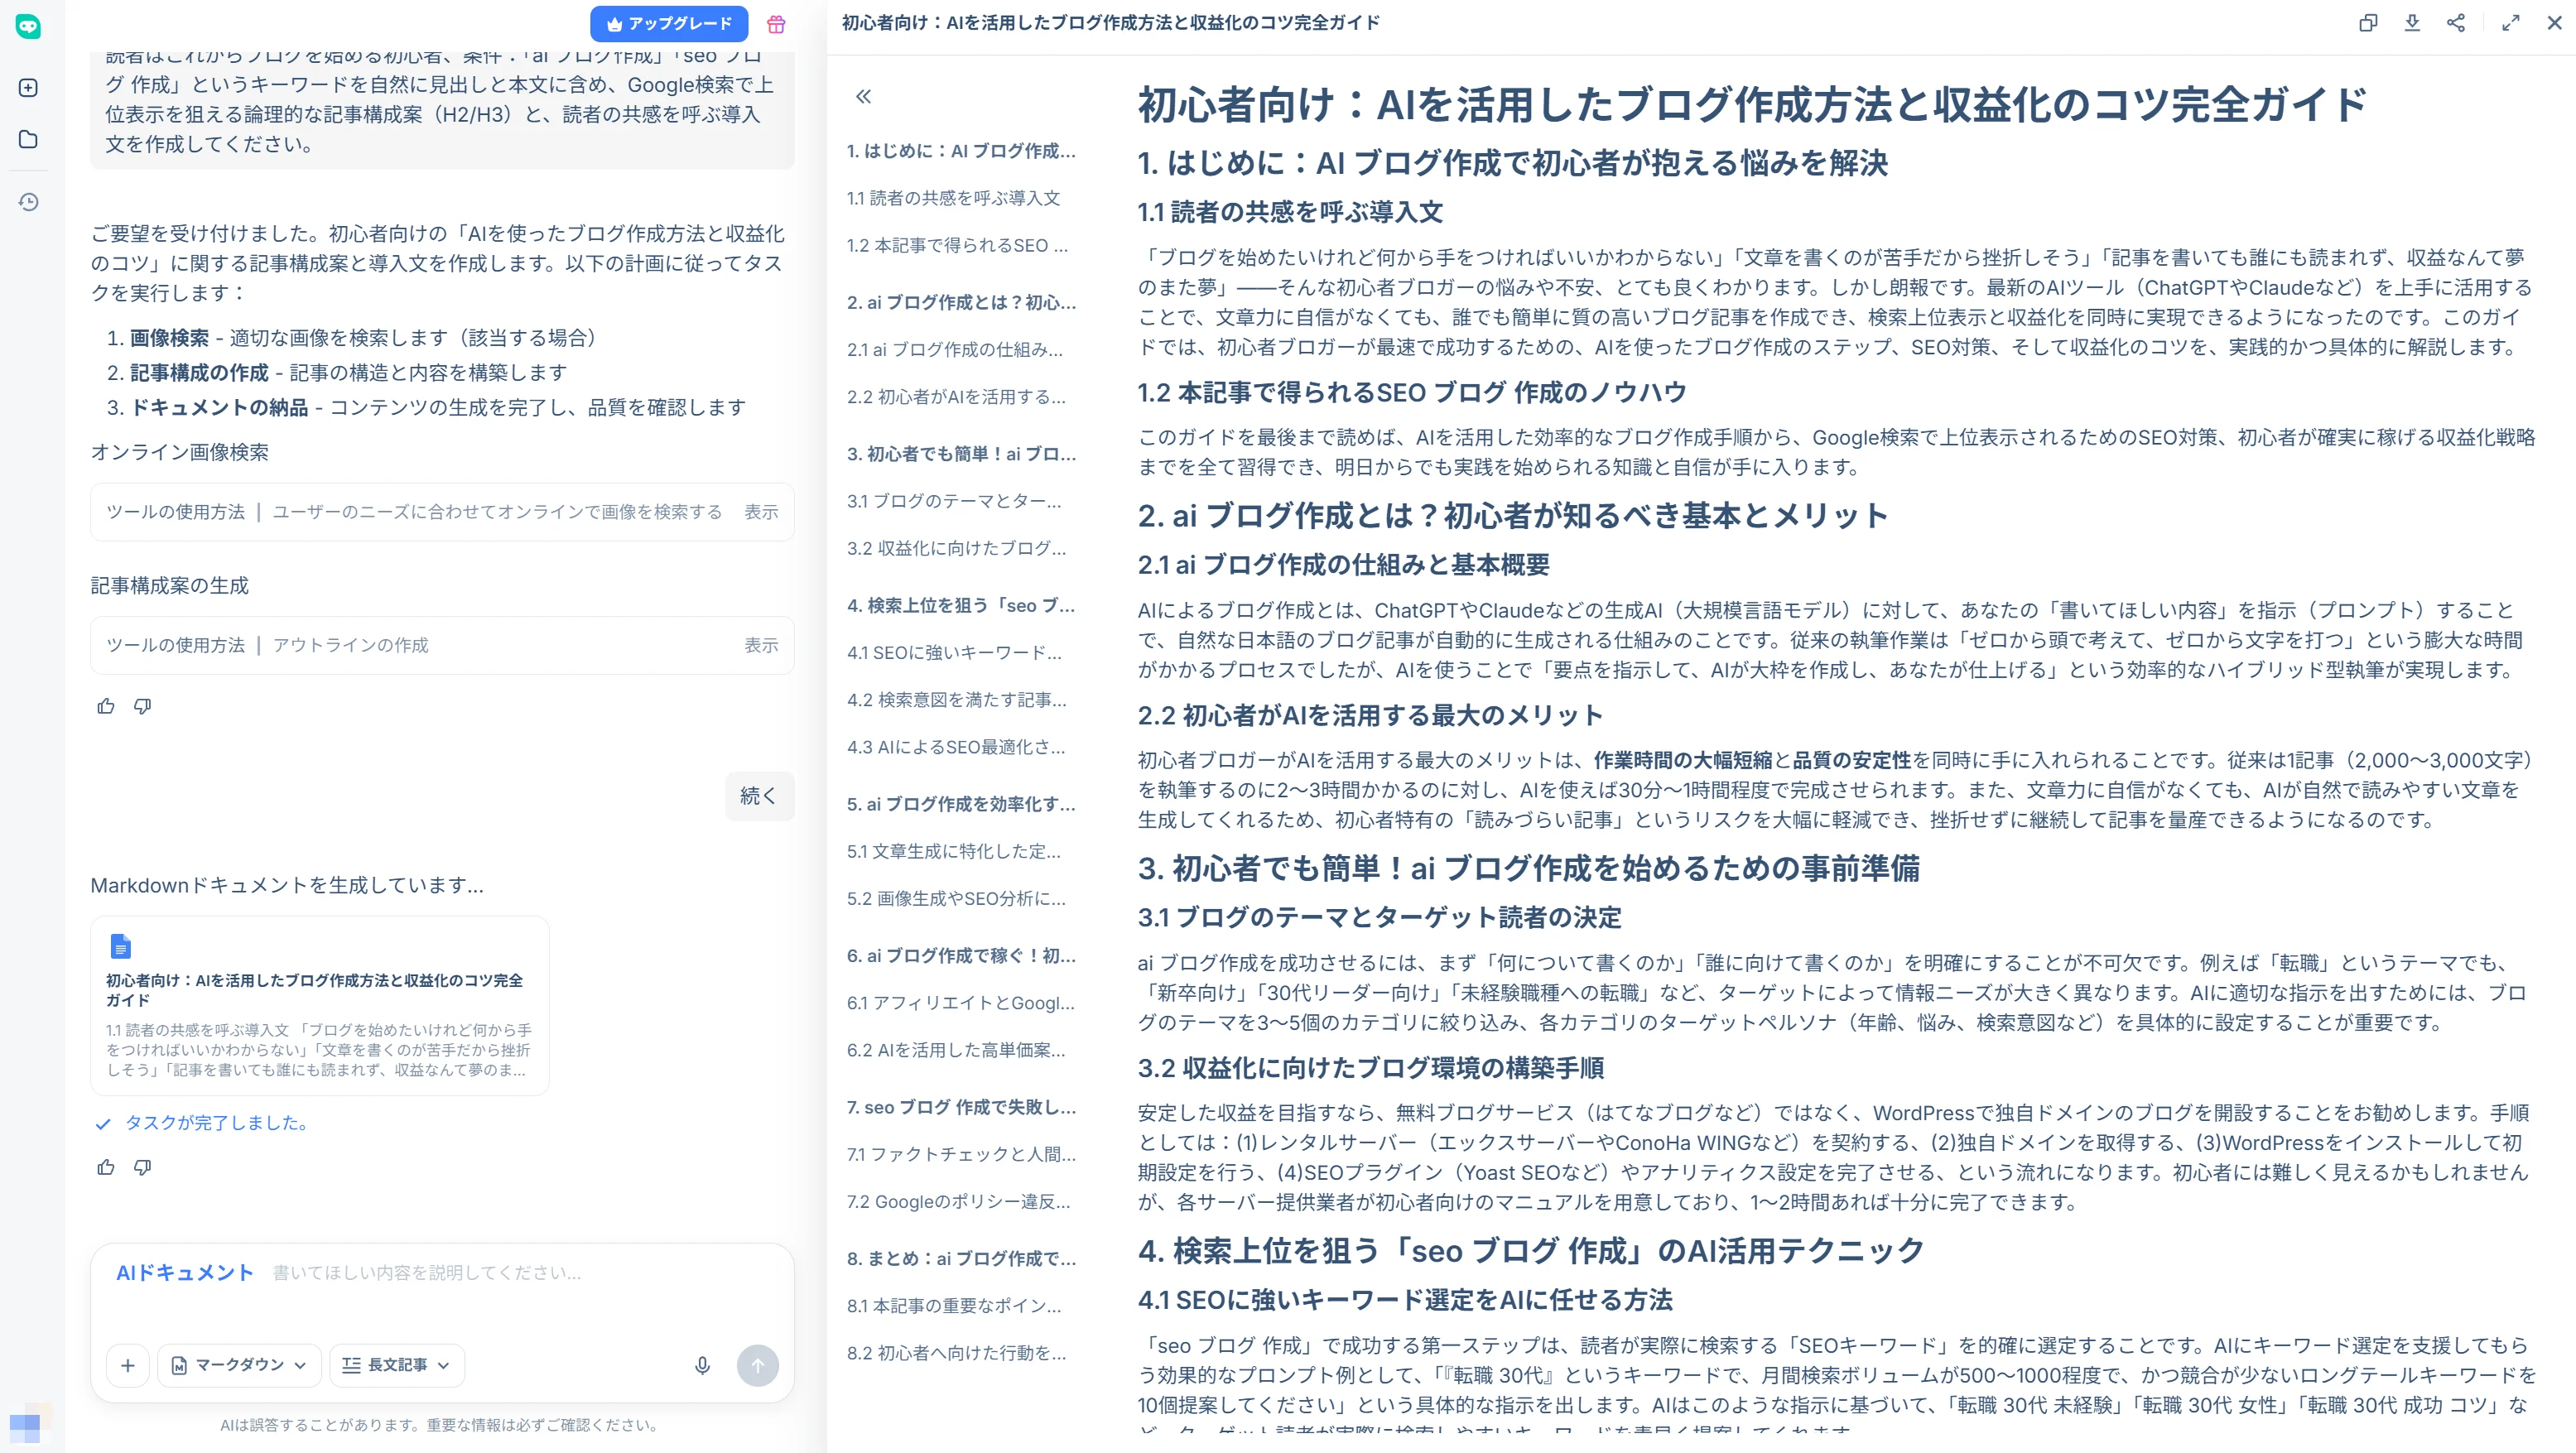This screenshot has width=2576, height=1453.
Task: Share the document with the share icon
Action: [2457, 23]
